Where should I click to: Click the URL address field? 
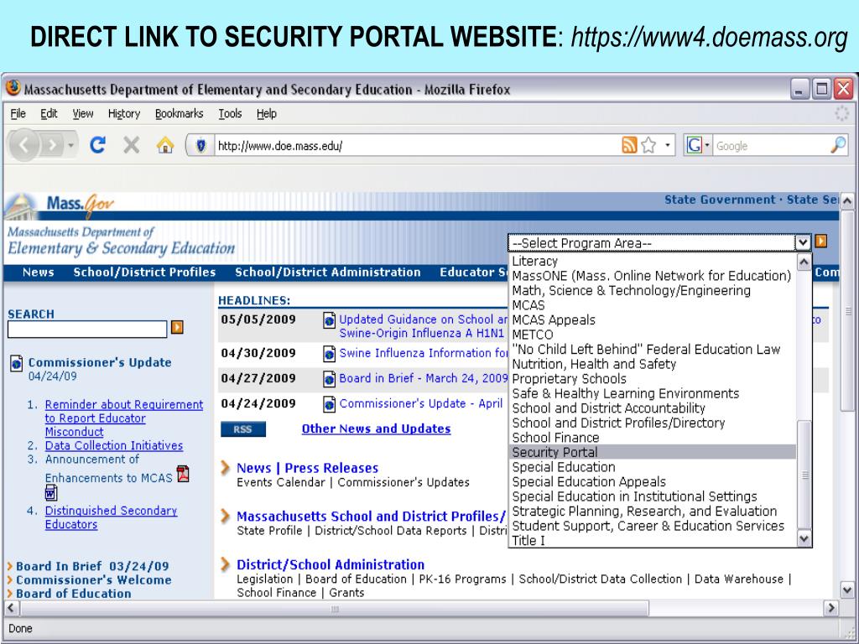[418, 146]
